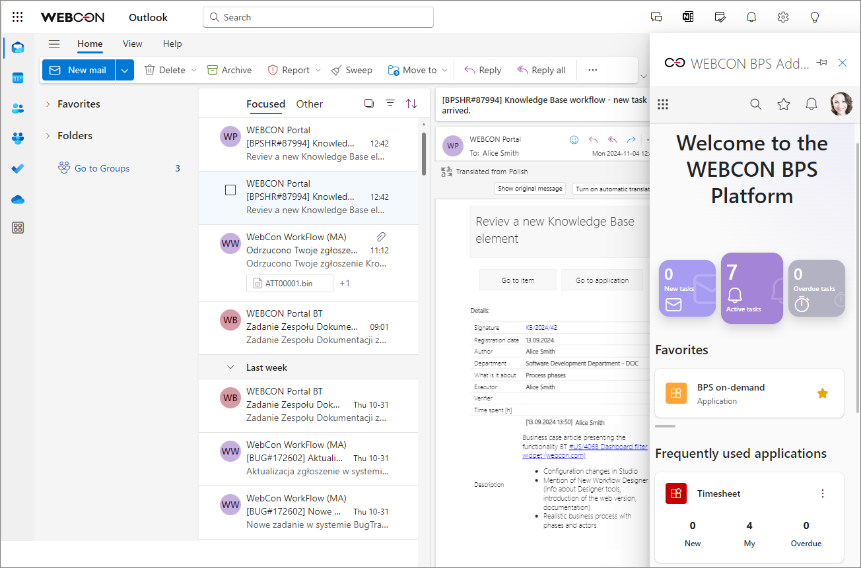Switch to the Home ribbon tab
The width and height of the screenshot is (861, 568).
[x=90, y=44]
